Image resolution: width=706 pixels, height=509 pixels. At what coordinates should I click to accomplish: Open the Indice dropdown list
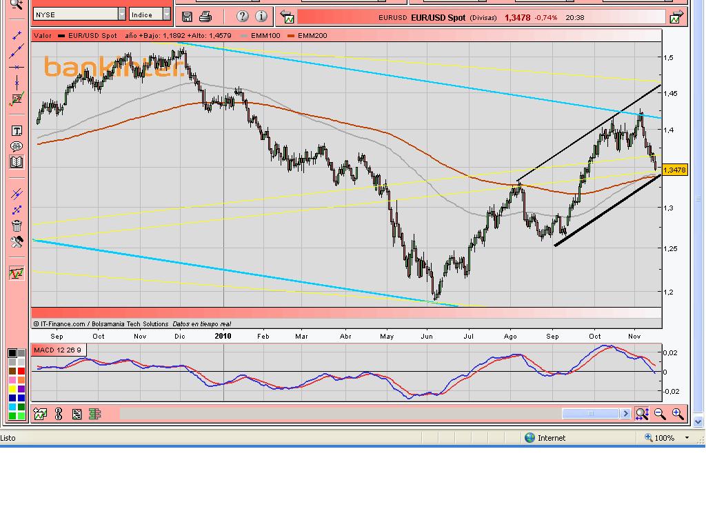click(x=166, y=14)
